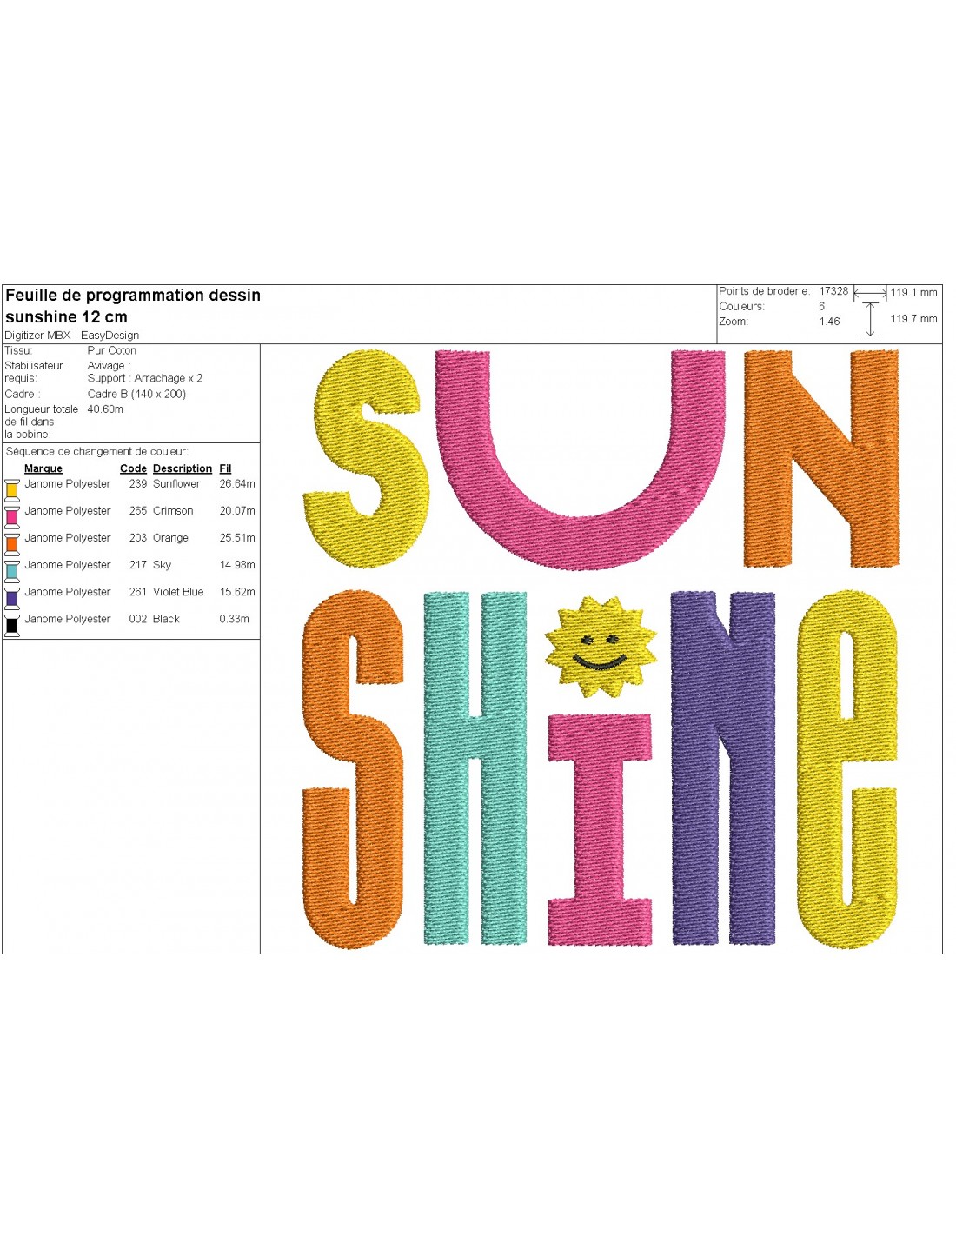Click the bobbin thread length '40.60m'
The image size is (956, 1236).
[x=105, y=409]
